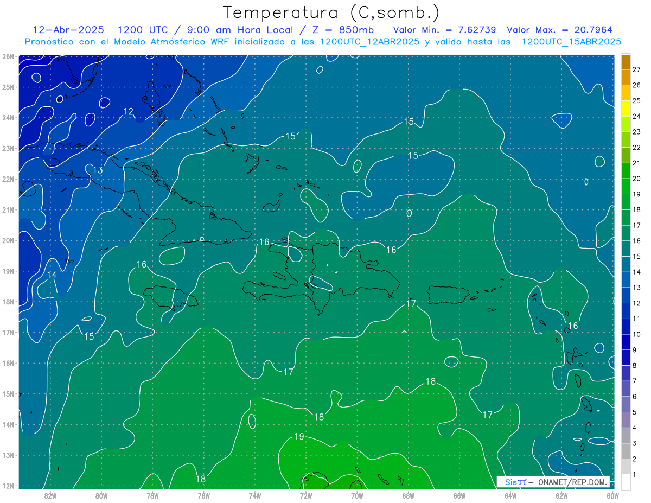Click legend value 7 on the color scale
The height and width of the screenshot is (503, 651).
pos(634,381)
